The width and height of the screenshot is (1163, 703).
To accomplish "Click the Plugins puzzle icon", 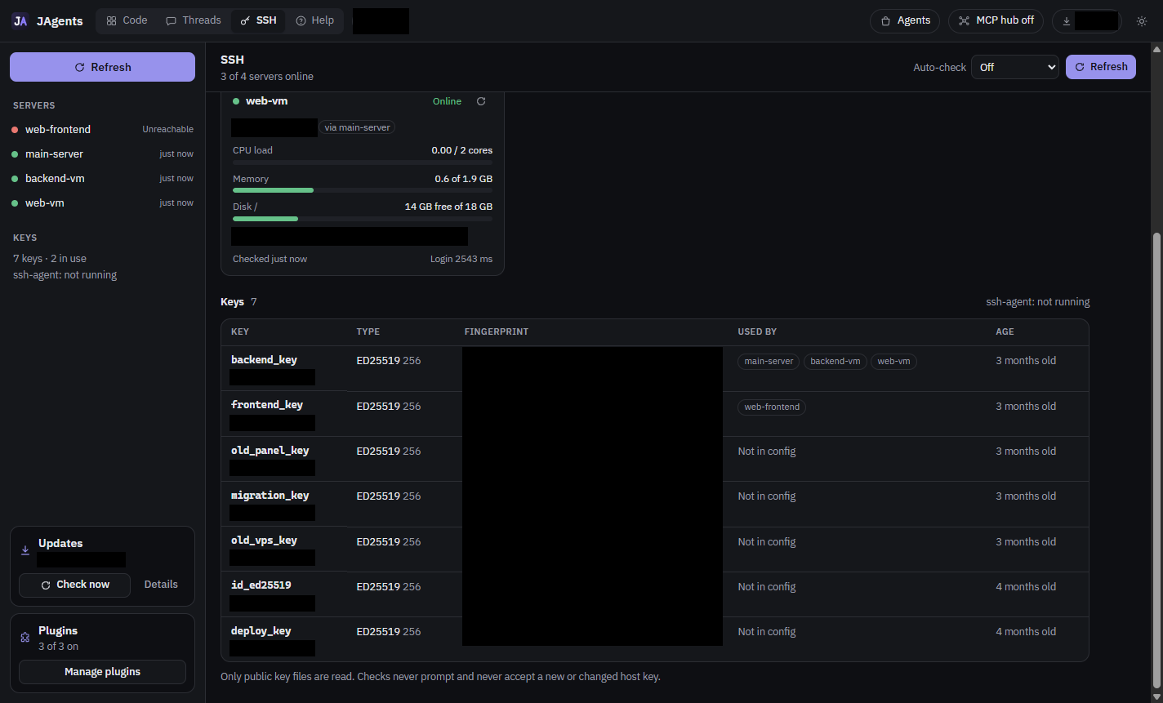I will pos(25,637).
